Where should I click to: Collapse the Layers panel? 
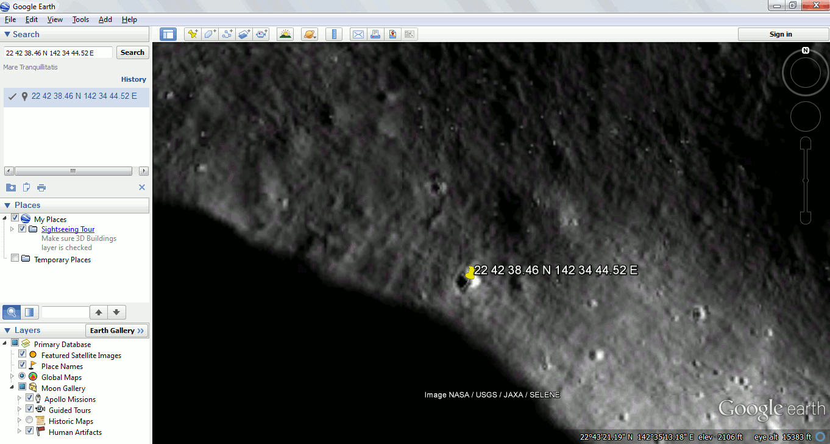(7, 331)
